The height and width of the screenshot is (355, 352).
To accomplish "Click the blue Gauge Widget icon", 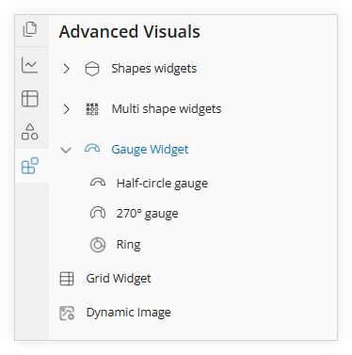I will click(92, 149).
